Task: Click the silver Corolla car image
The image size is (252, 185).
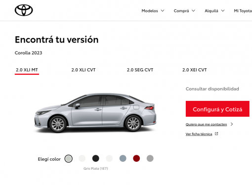Action: (x=95, y=113)
